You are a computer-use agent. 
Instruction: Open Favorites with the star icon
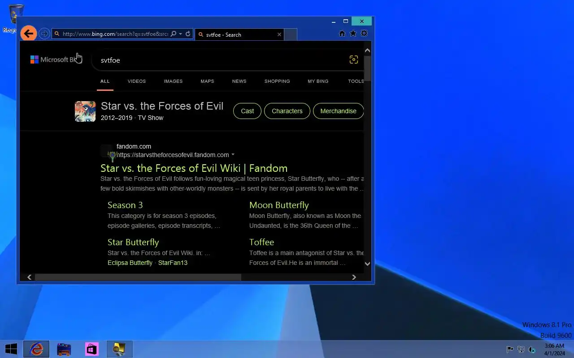[x=353, y=34]
